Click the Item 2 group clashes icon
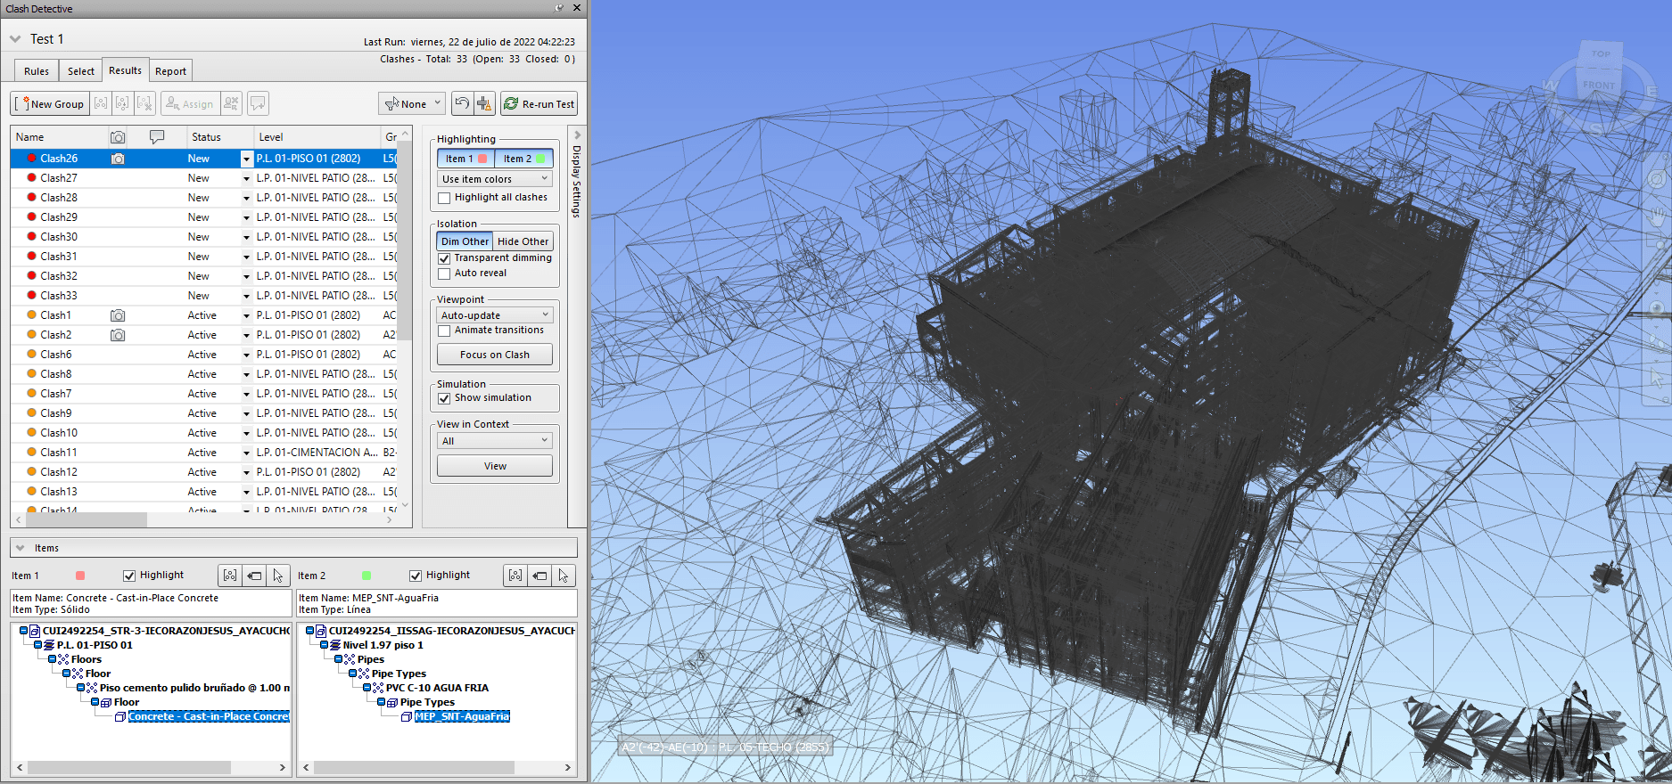The image size is (1672, 784). [515, 576]
